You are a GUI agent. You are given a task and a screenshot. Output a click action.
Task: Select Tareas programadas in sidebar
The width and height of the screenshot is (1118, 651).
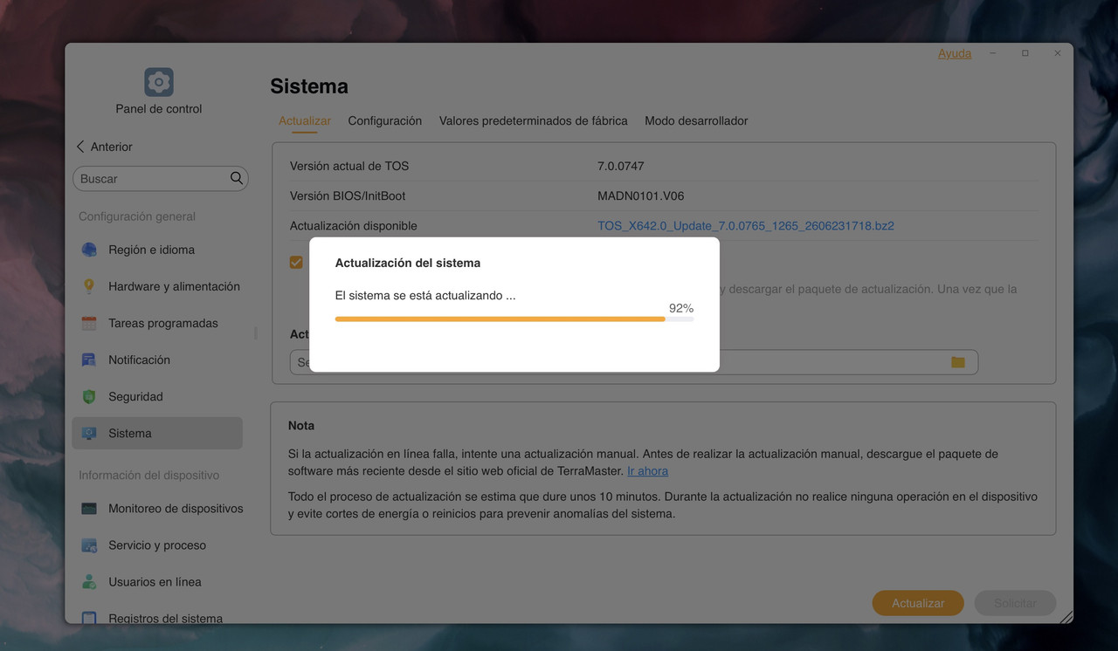click(x=157, y=323)
